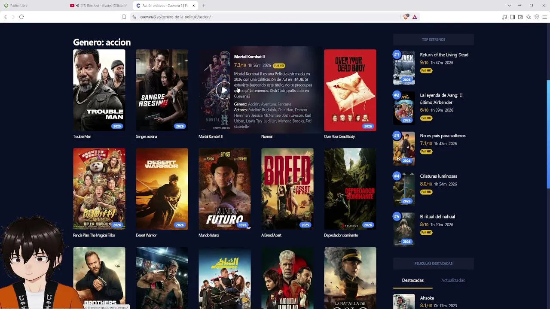Open the A Breed Apart poster

click(x=287, y=189)
